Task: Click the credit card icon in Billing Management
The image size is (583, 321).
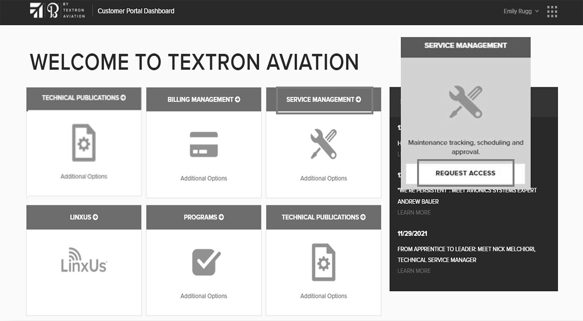Action: pyautogui.click(x=204, y=144)
